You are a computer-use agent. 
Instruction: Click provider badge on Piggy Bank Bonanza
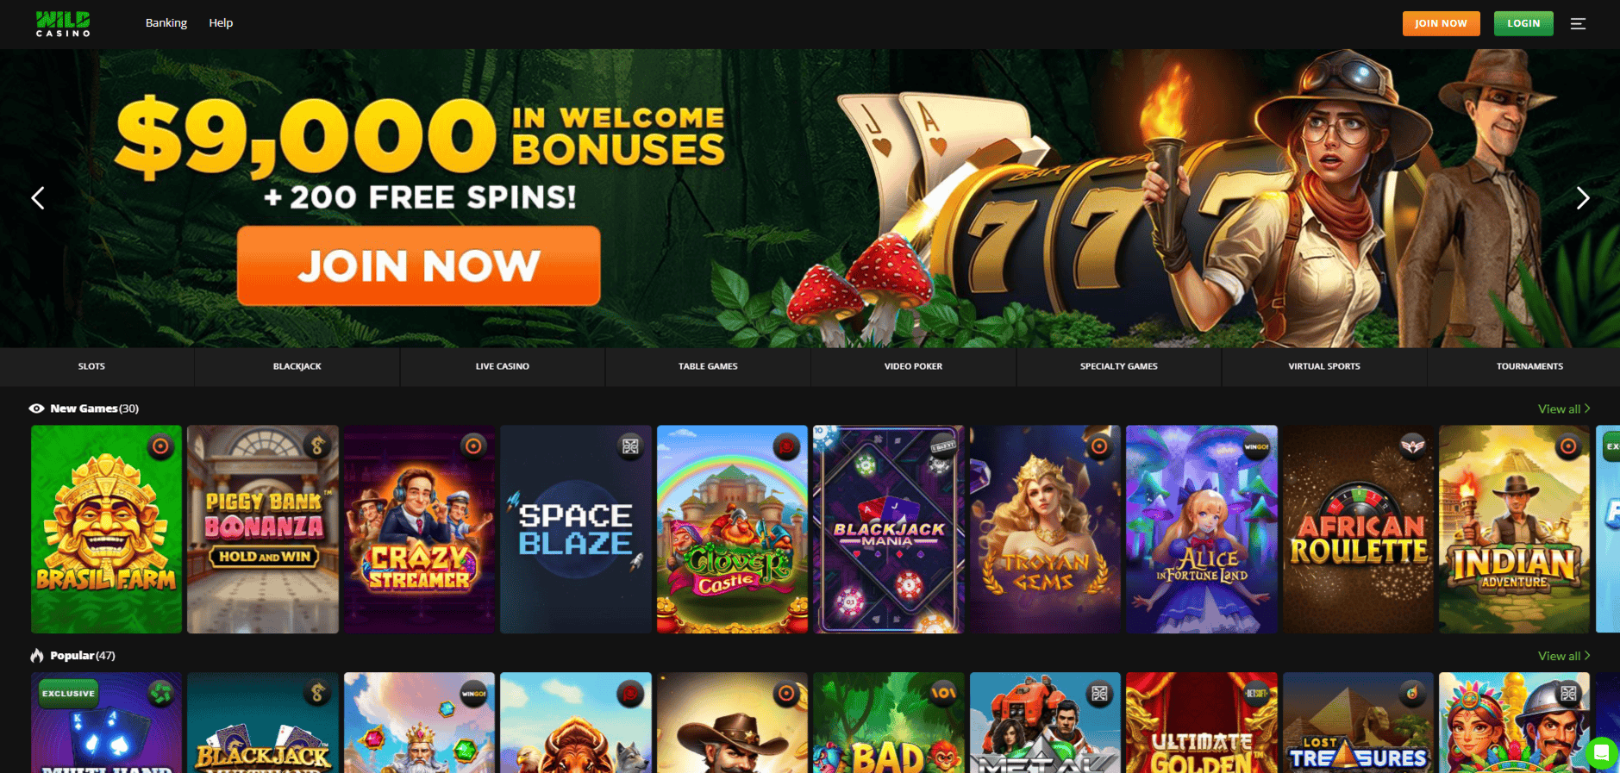point(317,446)
